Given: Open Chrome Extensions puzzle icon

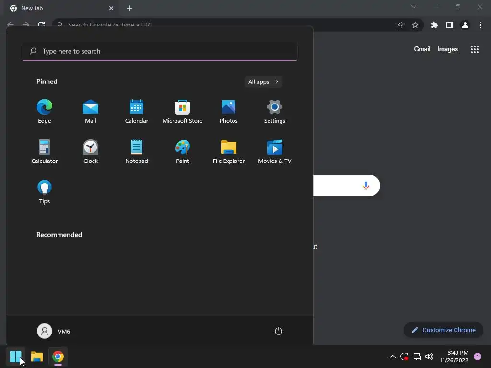Looking at the screenshot, I should tap(434, 25).
